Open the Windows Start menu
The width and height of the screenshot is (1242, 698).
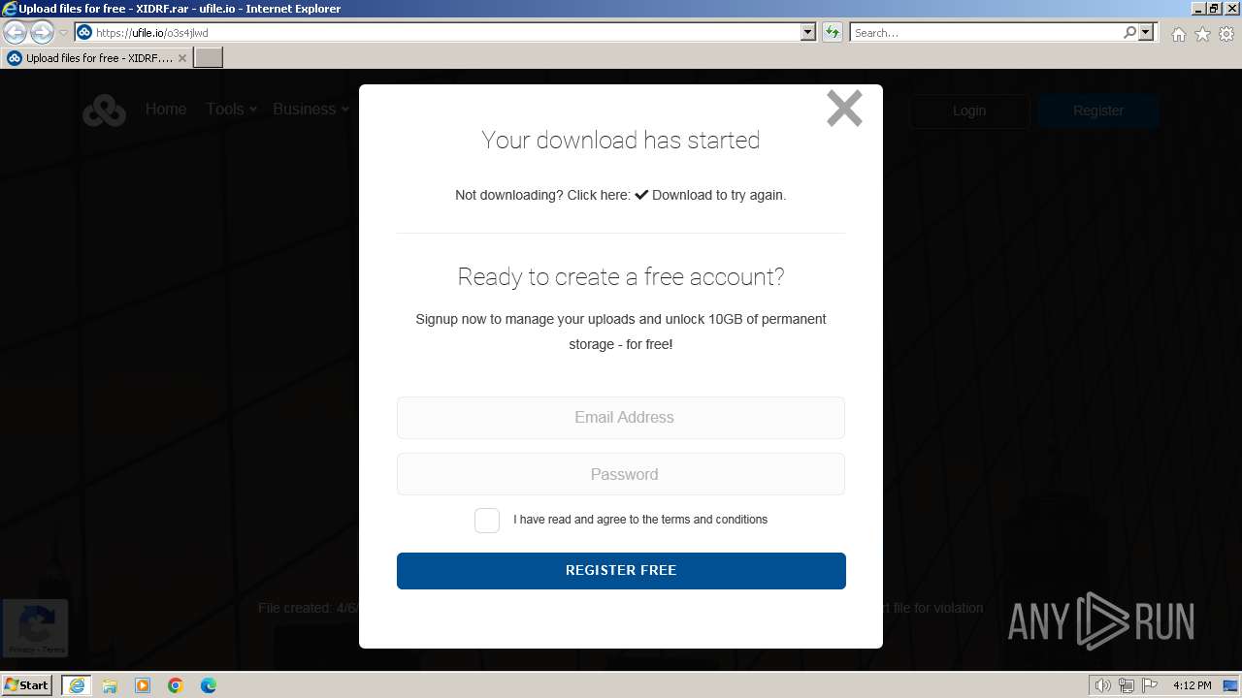(x=26, y=685)
